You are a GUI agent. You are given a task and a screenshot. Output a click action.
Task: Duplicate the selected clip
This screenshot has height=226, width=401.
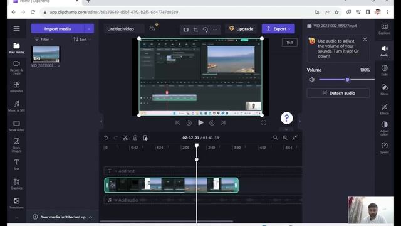(145, 138)
